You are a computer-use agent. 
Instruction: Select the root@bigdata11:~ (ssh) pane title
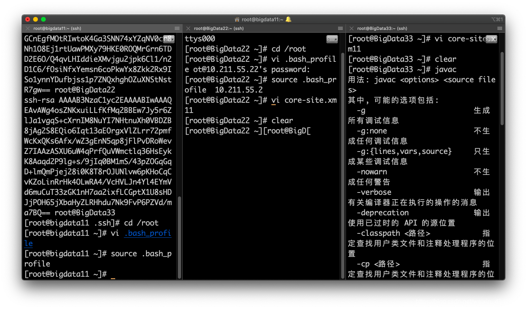(57, 28)
